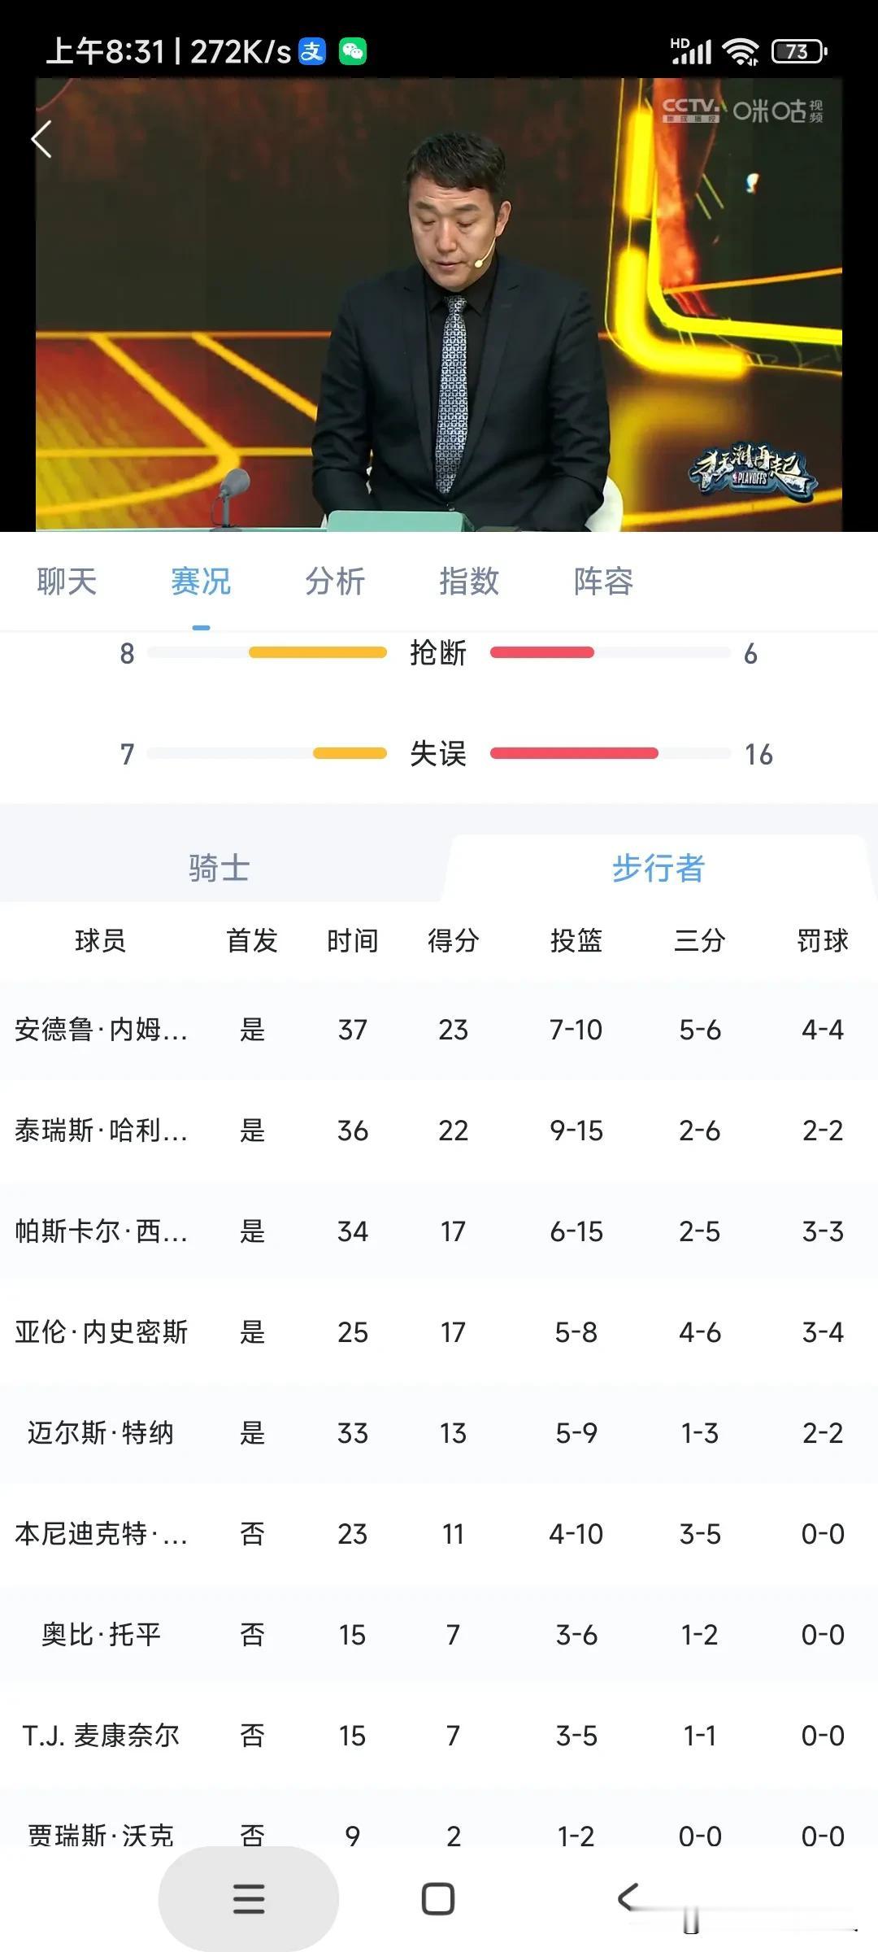This screenshot has width=878, height=1952.
Task: Select the 步行者 team stats tab
Action: (658, 868)
